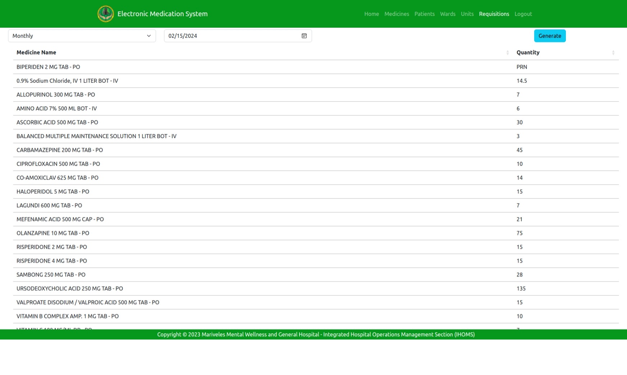Sort by Quantity column arrows
Image resolution: width=627 pixels, height=375 pixels.
point(613,53)
